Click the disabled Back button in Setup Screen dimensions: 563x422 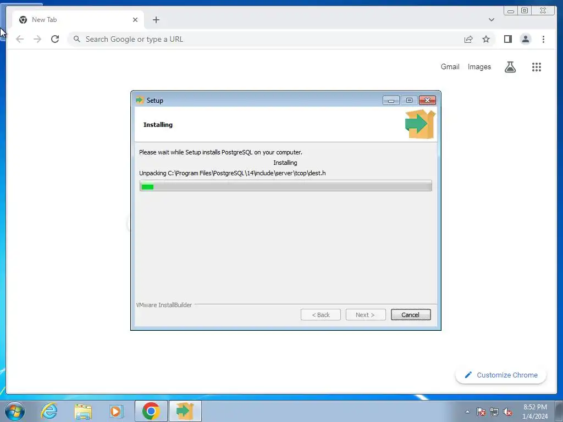tap(321, 315)
